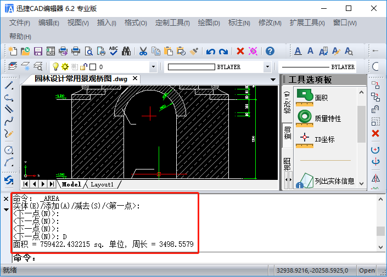Select the Circle drawing tool
387x277 pixels.
click(x=9, y=150)
